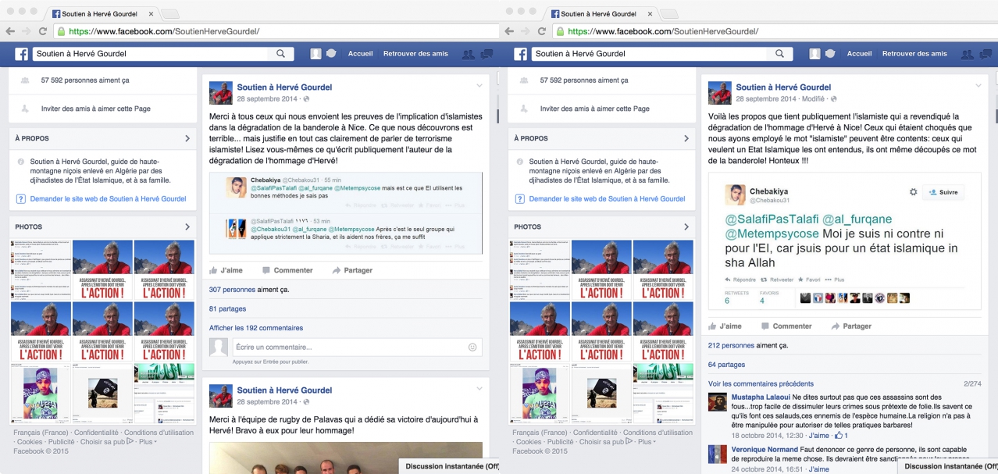Viewport: 998px width, 474px height.
Task: Click search magnifier icon in left window
Action: click(x=281, y=54)
